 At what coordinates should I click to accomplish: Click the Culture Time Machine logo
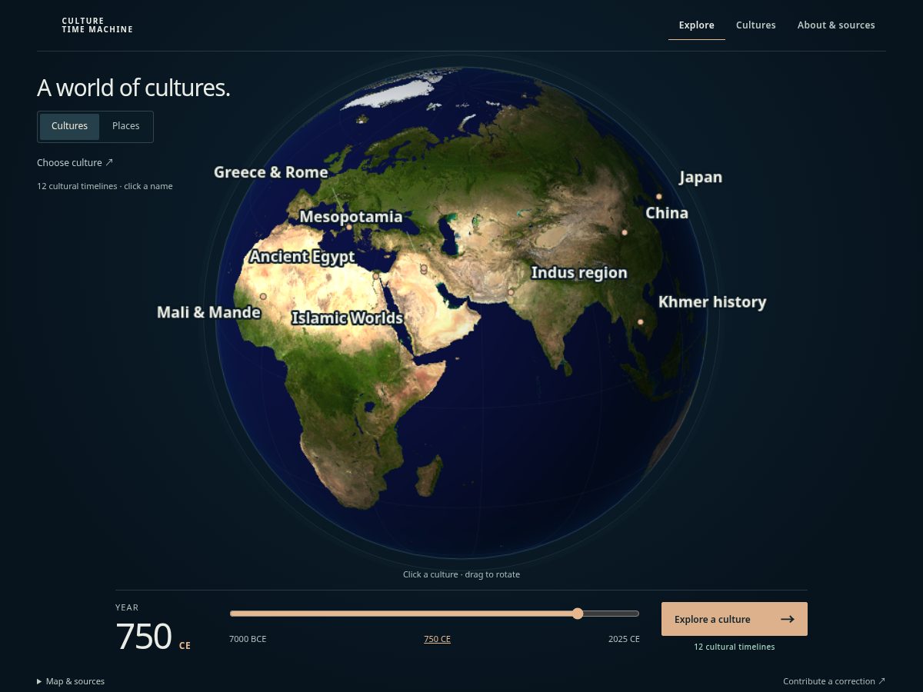pyautogui.click(x=98, y=25)
